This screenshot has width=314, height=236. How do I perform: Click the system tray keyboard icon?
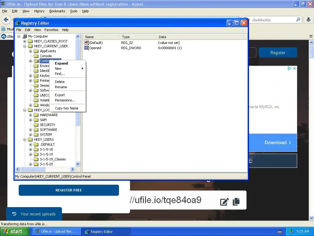coord(280,232)
